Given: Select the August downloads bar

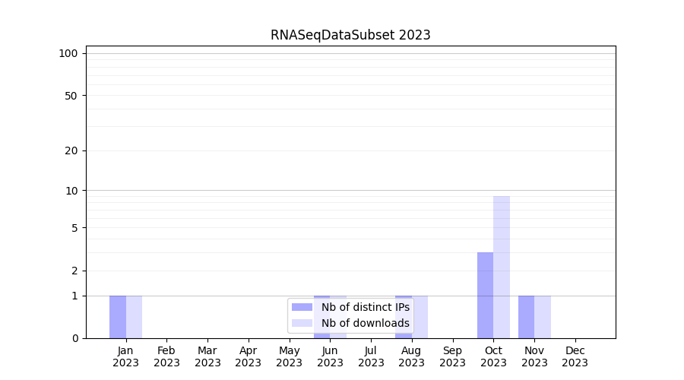Looking at the screenshot, I should point(420,317).
